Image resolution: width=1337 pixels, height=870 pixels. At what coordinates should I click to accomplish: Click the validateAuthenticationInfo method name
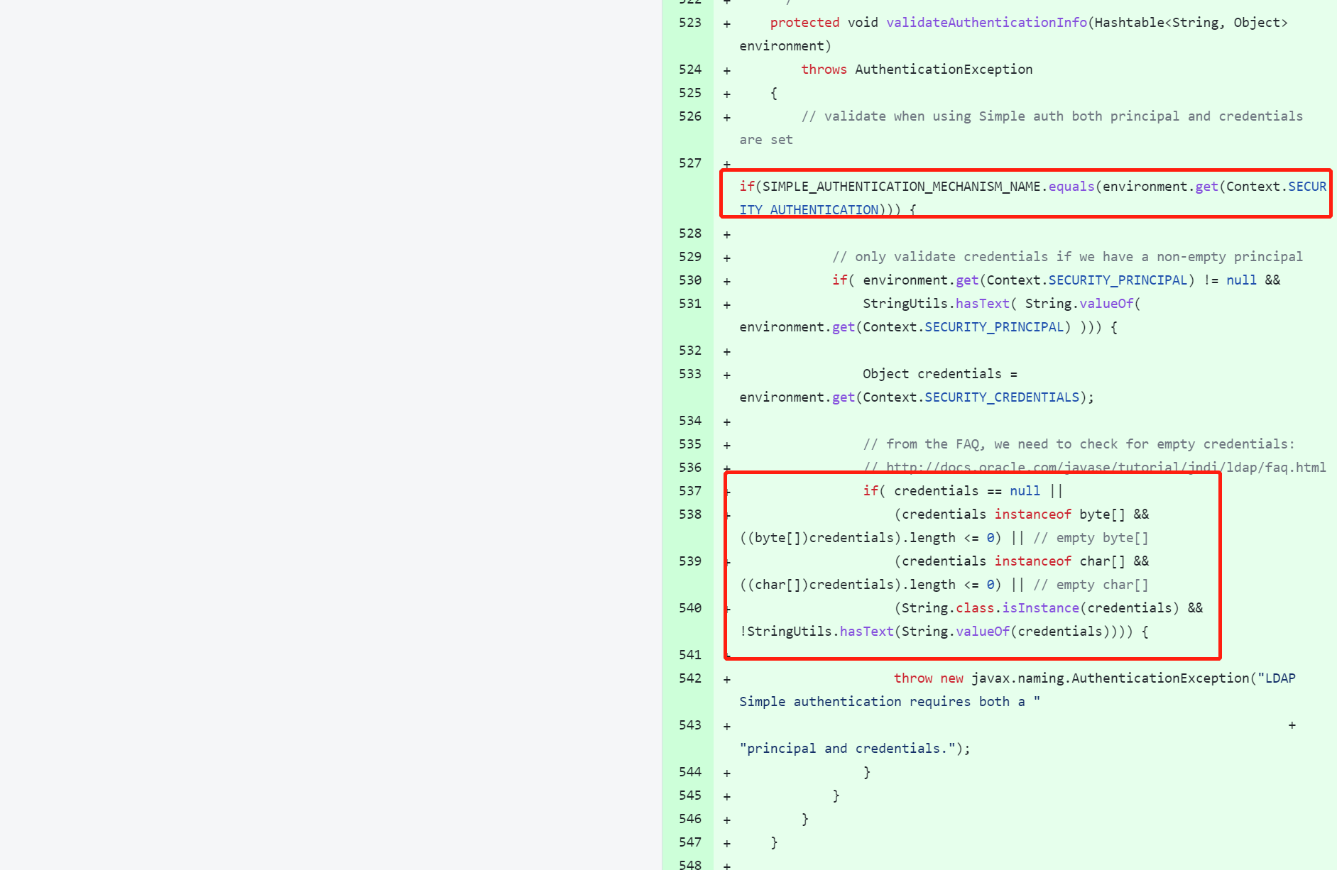click(986, 23)
